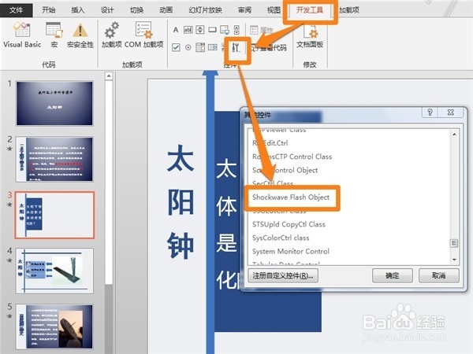This screenshot has width=473, height=354.
Task: Select slide 5 thumbnail
Action: click(x=54, y=326)
